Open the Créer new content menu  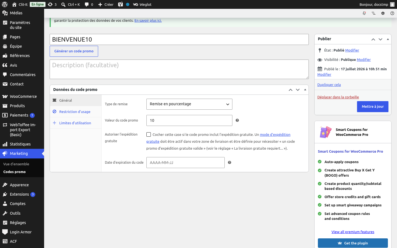tap(106, 4)
